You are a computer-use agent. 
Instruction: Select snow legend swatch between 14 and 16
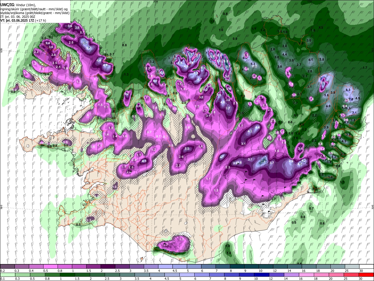point(295,267)
